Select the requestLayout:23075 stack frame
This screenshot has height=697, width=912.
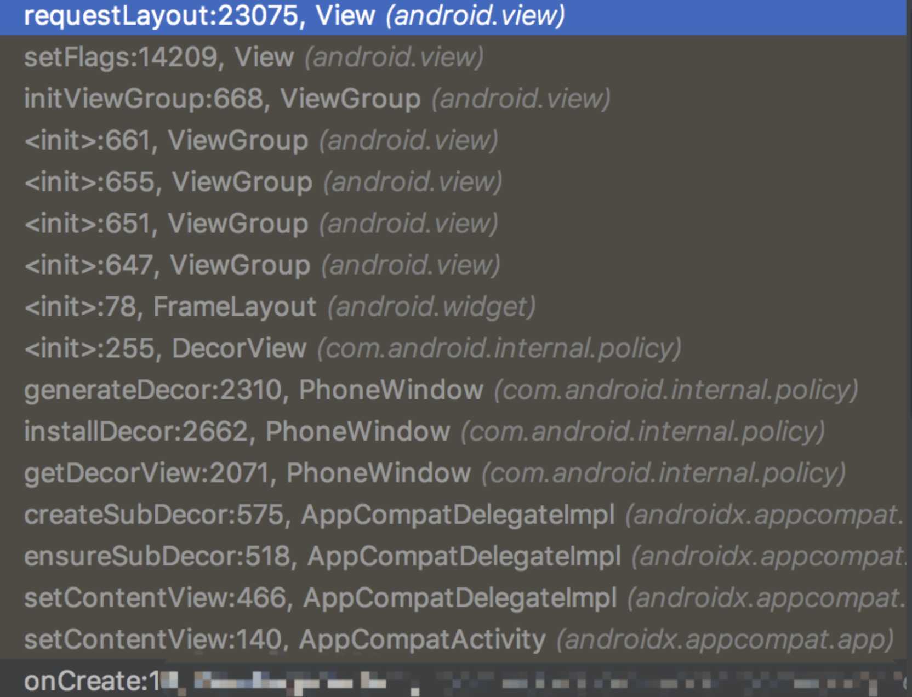point(453,15)
